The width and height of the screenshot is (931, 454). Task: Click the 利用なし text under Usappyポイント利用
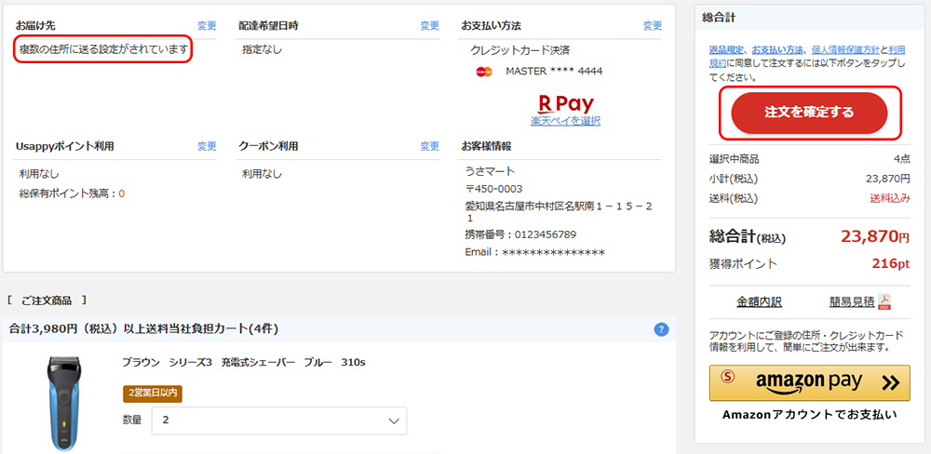coord(39,174)
